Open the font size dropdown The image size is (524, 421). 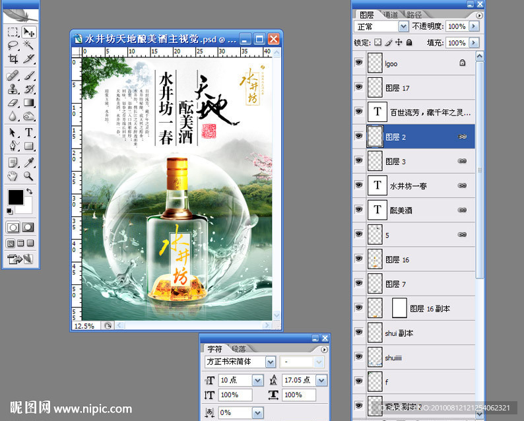257,380
